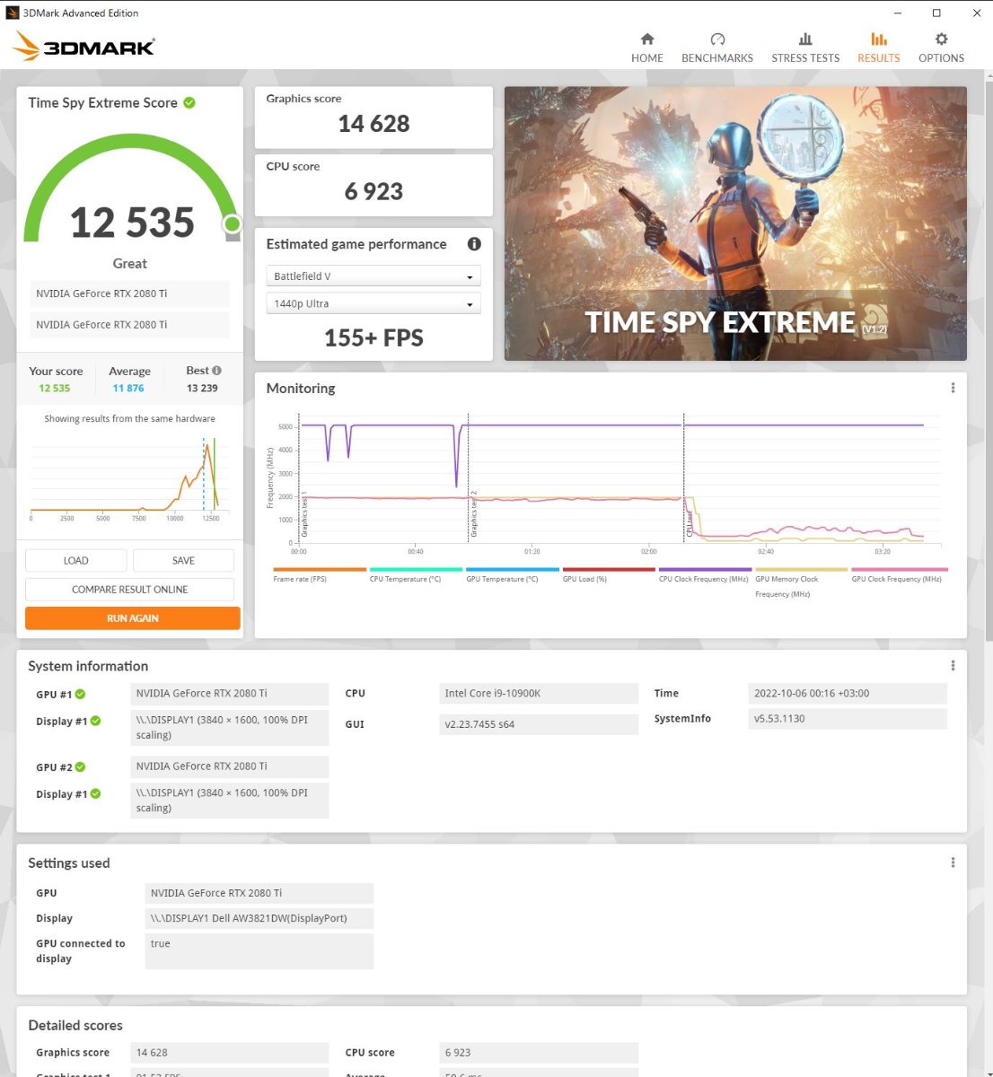993x1077 pixels.
Task: Maximize the 3DMark window
Action: (x=936, y=13)
